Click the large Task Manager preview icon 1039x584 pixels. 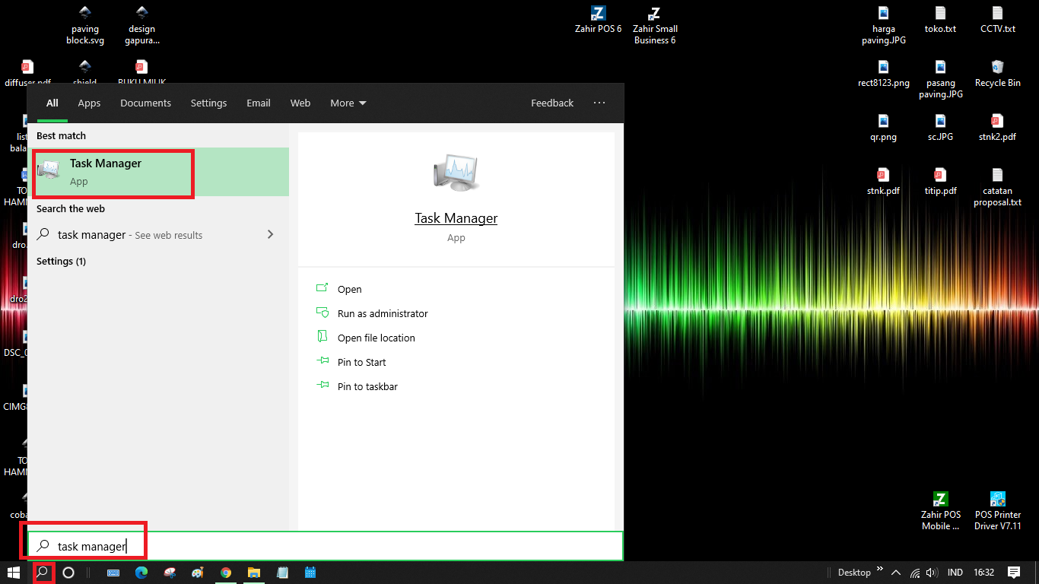pyautogui.click(x=456, y=172)
